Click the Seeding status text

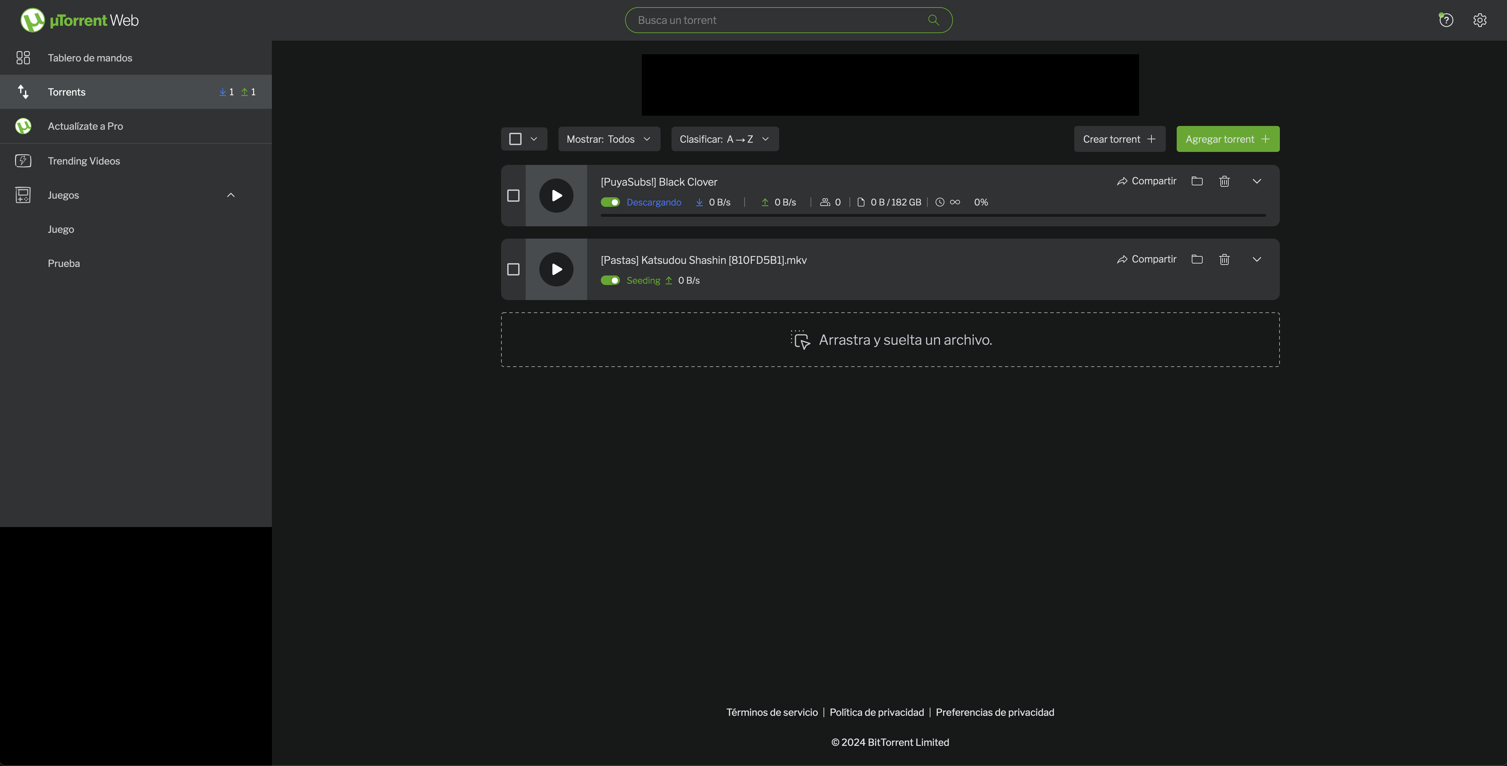[643, 281]
